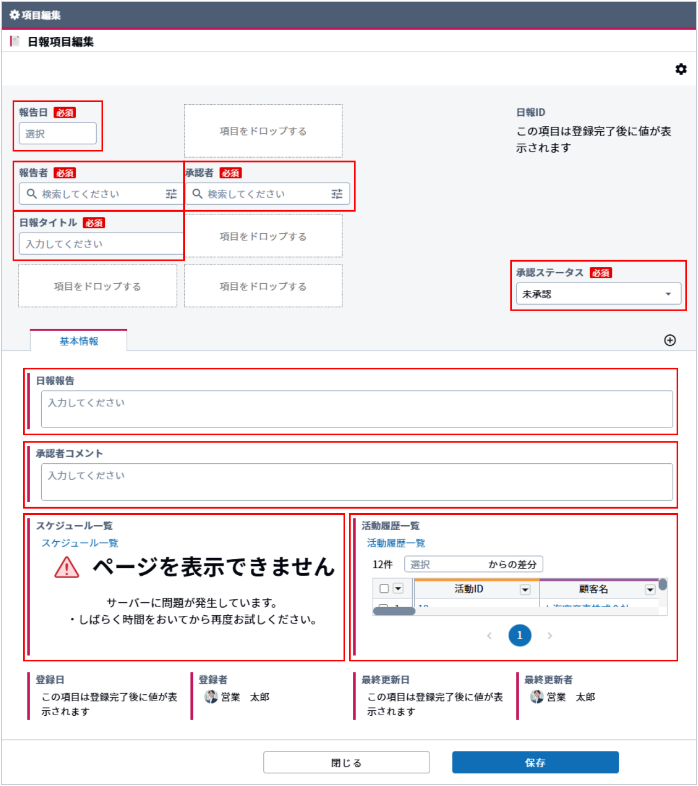The height and width of the screenshot is (786, 698).
Task: Open the settings gear at top right
Action: (680, 69)
